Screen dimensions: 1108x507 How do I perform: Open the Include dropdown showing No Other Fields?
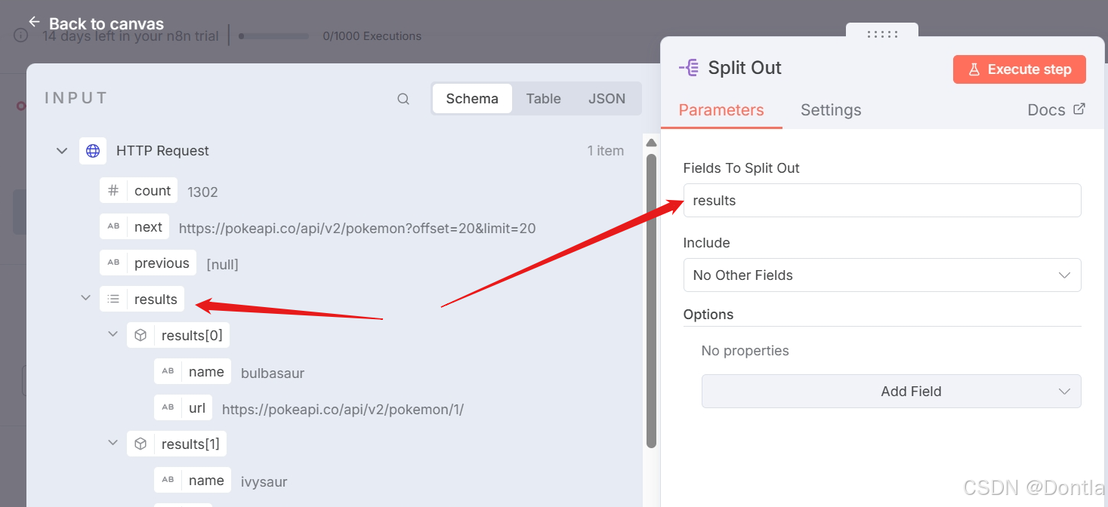coord(882,275)
